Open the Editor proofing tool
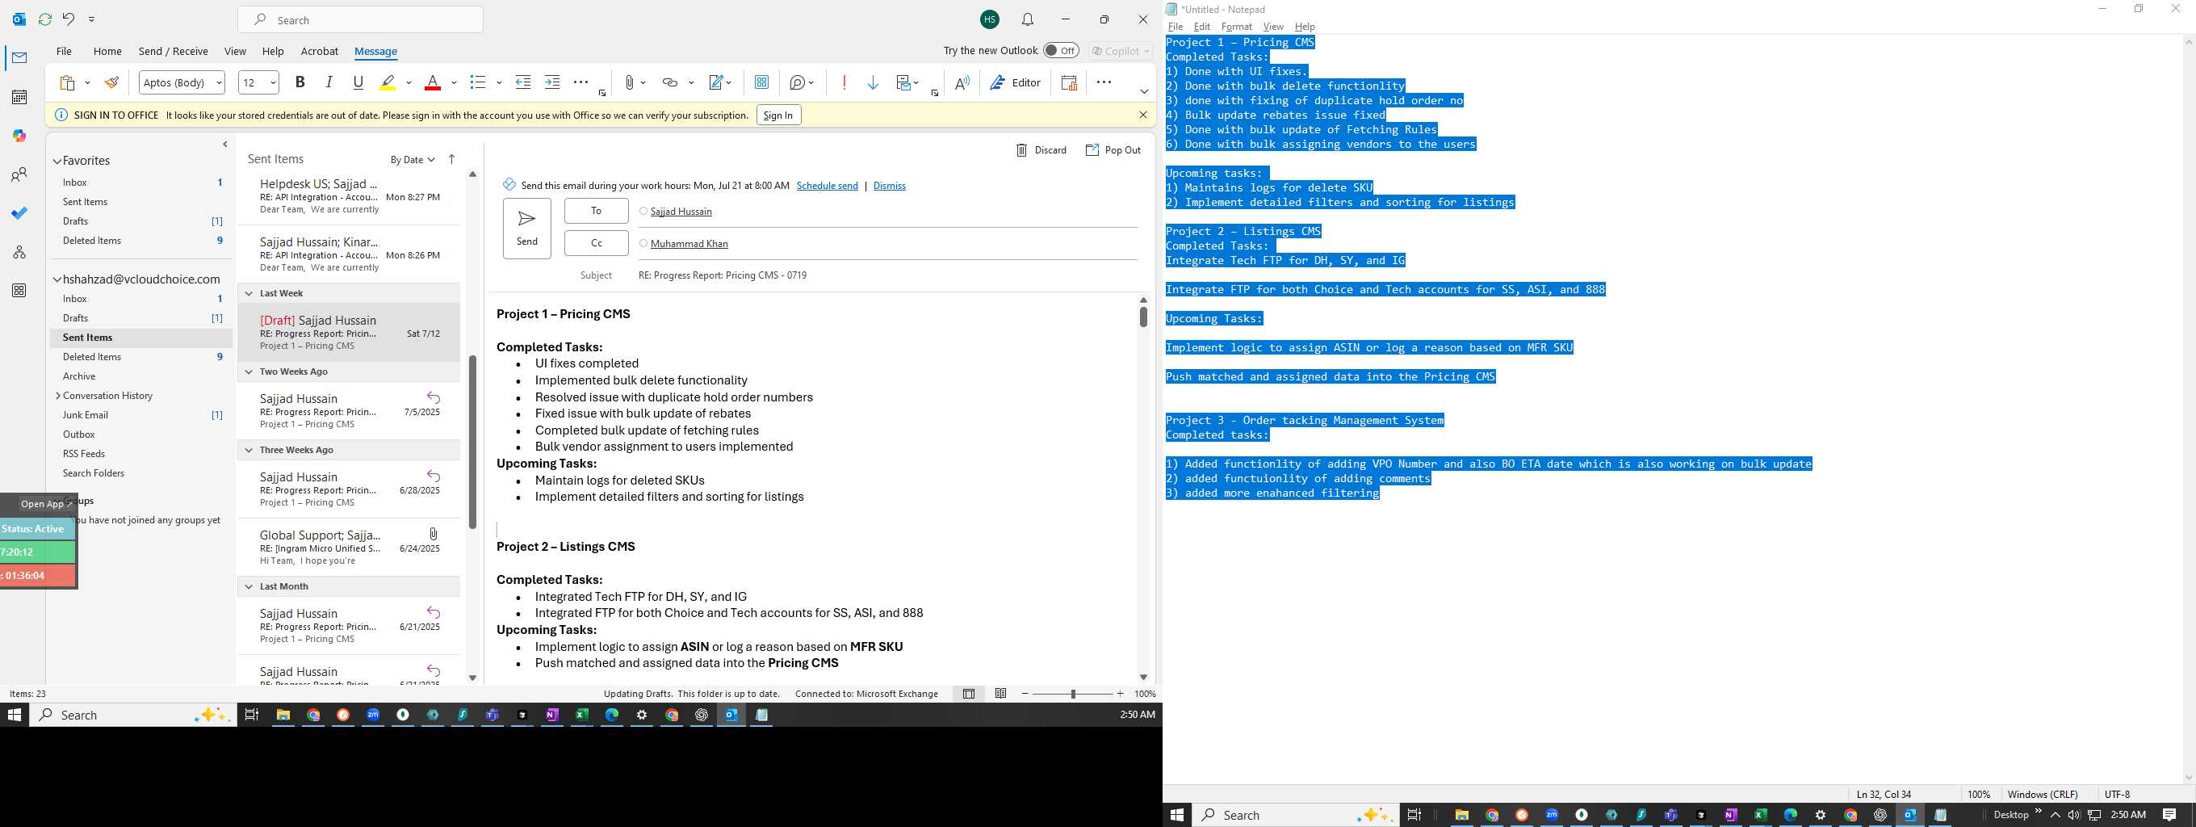The height and width of the screenshot is (827, 2196). pos(1016,82)
